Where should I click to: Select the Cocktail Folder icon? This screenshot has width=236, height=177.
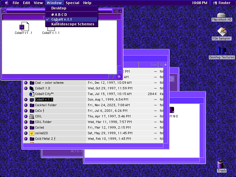pos(32,105)
